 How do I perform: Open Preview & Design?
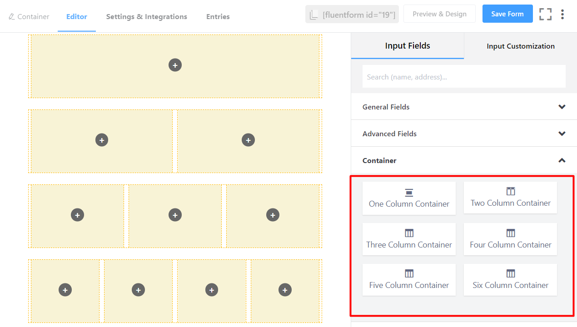coord(439,14)
